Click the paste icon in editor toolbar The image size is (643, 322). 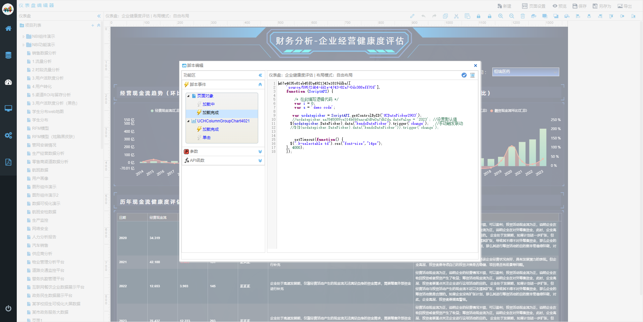point(468,16)
